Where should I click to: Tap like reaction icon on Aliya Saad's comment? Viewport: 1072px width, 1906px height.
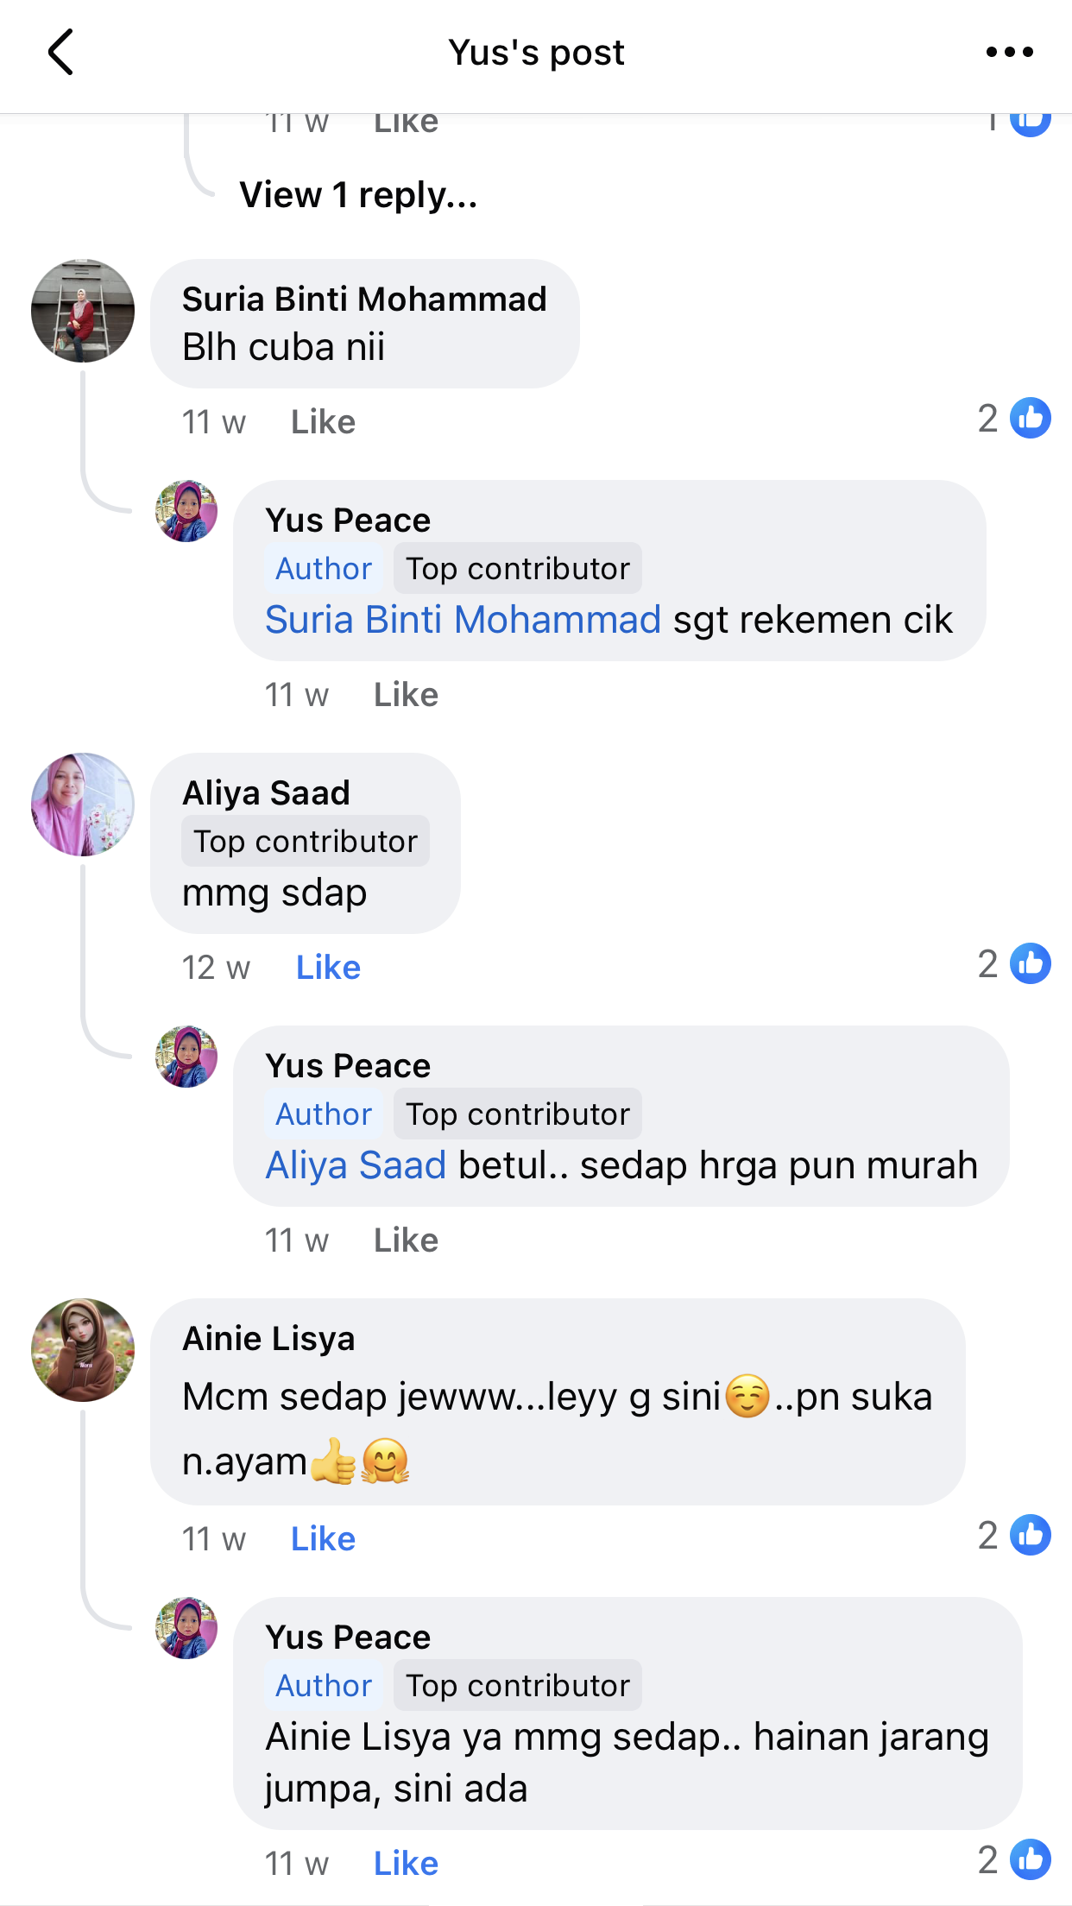point(1031,964)
